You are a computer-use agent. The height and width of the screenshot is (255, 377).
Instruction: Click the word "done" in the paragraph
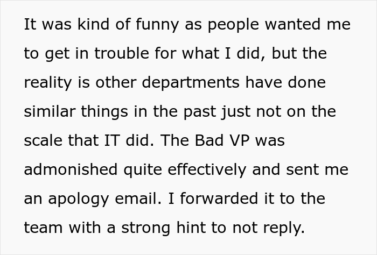(308, 83)
